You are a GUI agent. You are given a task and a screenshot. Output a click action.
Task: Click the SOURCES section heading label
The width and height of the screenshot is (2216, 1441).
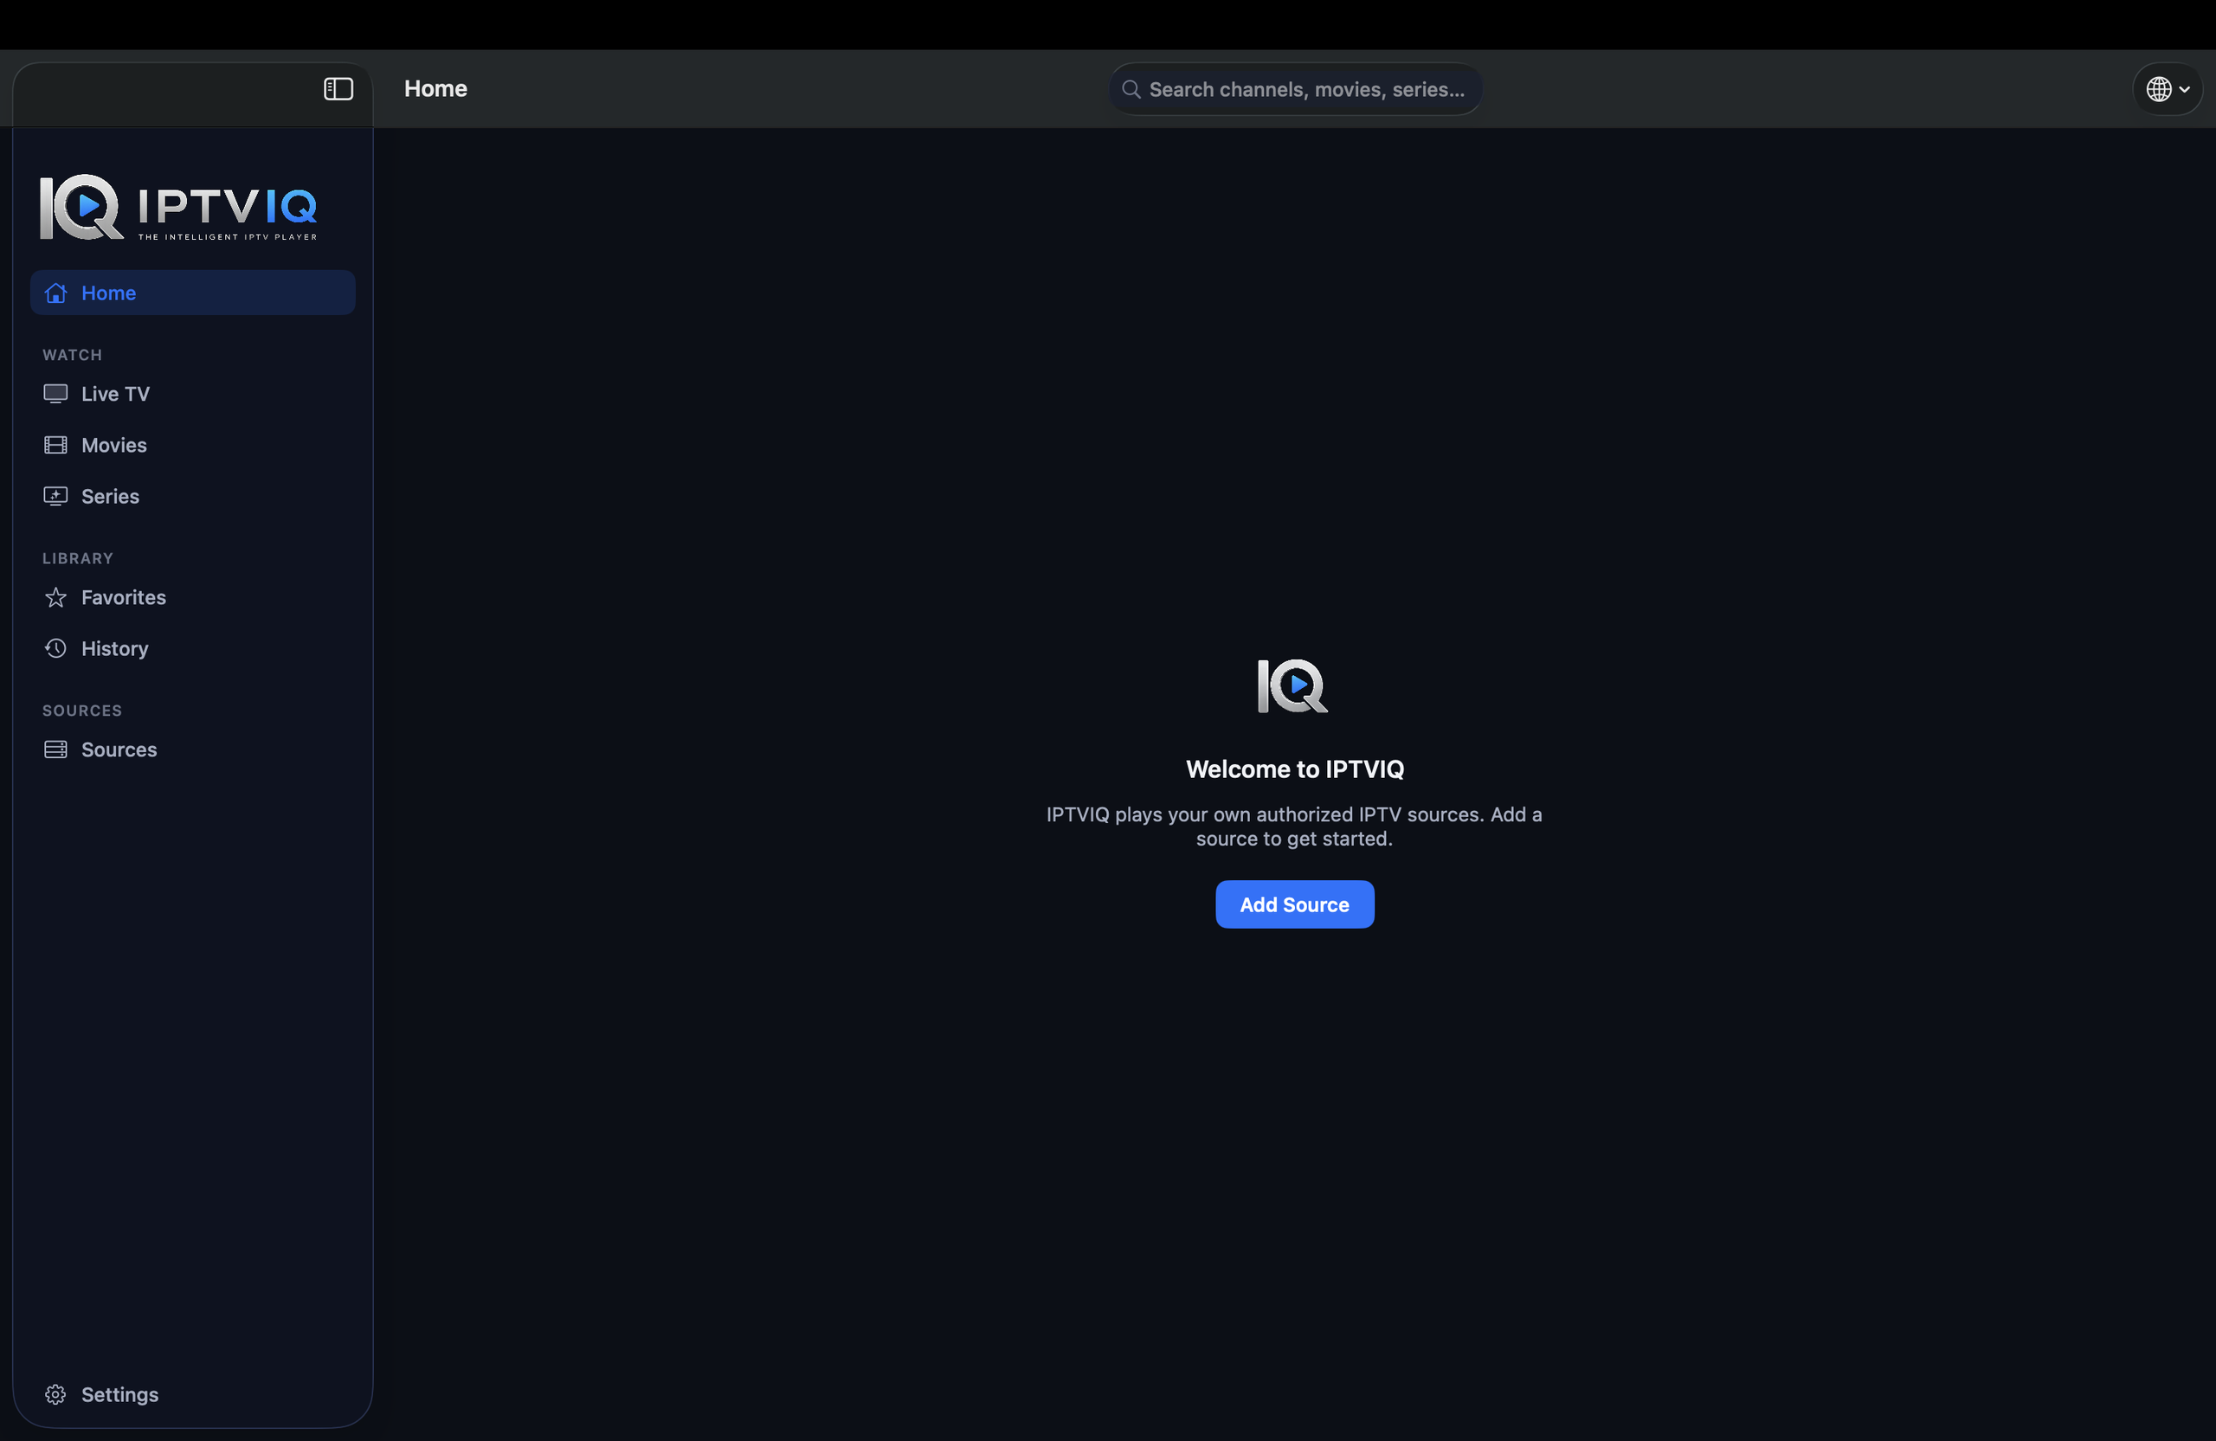click(82, 711)
